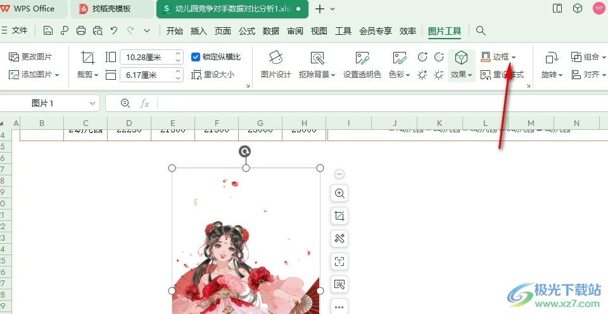The image size is (608, 314).
Task: Collapse floating toolbar with minus button
Action: (339, 174)
